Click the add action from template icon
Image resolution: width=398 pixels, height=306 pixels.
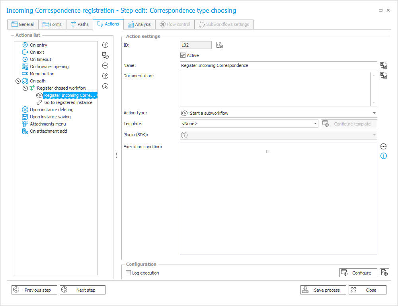[105, 55]
